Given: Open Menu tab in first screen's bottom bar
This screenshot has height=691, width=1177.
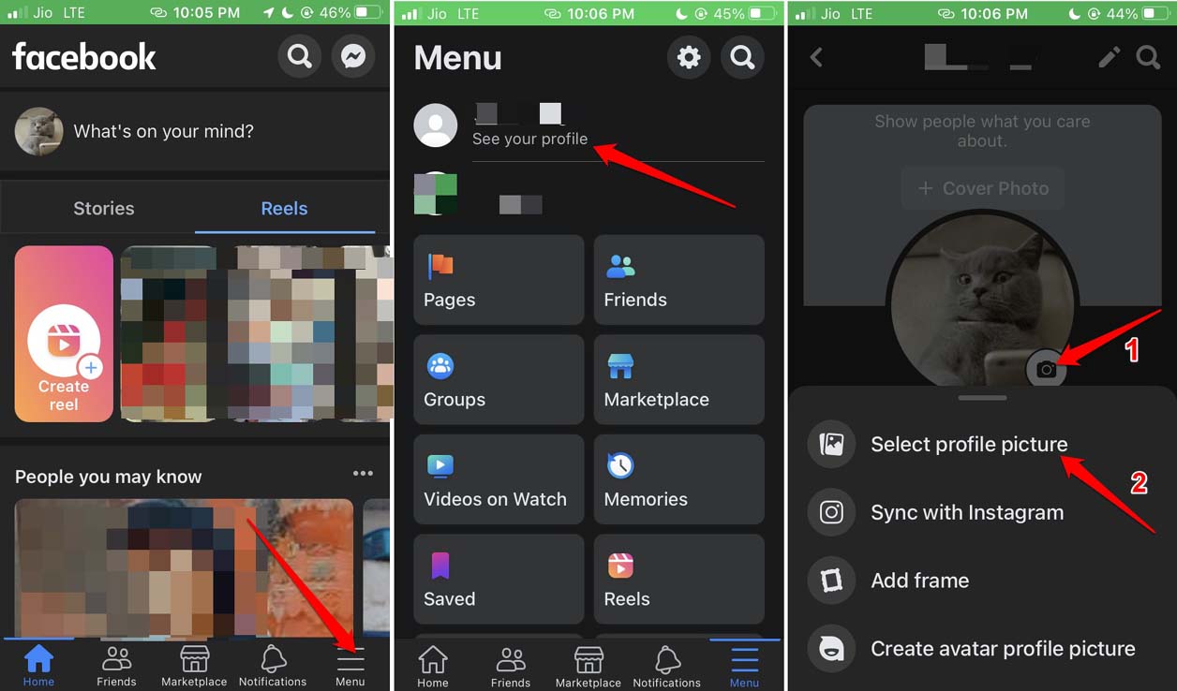Looking at the screenshot, I should 350,666.
